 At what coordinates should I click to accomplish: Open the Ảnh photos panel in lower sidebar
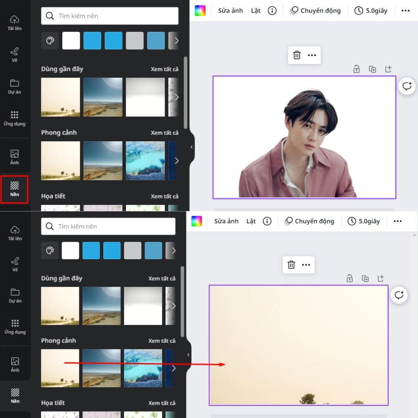point(15,364)
